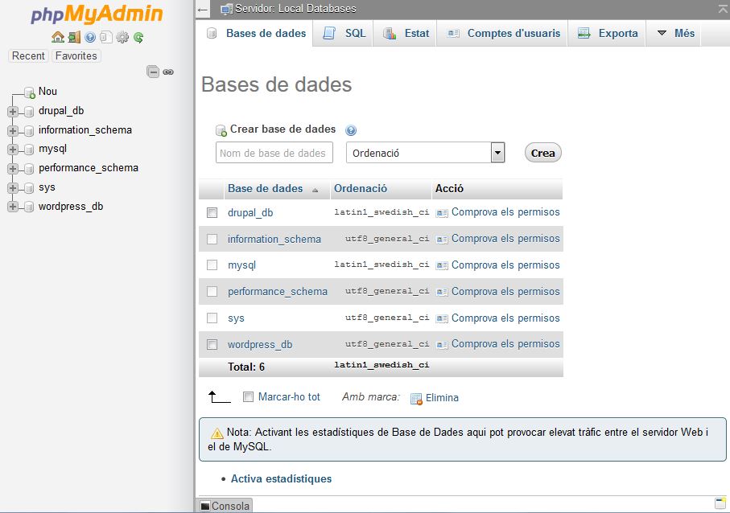Viewport: 730px width, 513px height.
Task: Click privileges icon in drupal_db row
Action: [x=441, y=213]
